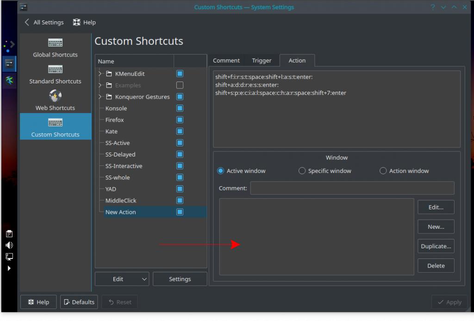Open volume control in system tray

(9, 245)
